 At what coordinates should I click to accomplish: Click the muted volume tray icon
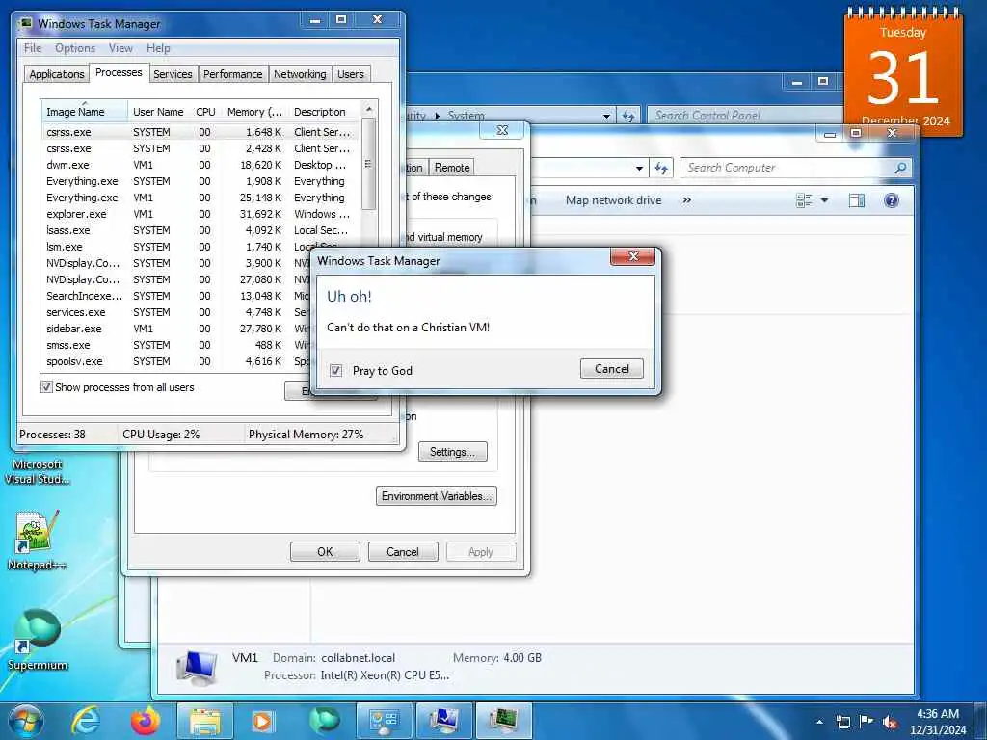(890, 723)
